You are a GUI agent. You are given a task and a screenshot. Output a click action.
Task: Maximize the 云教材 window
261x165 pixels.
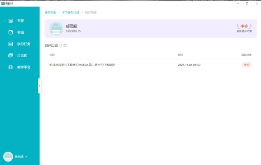point(247,3)
